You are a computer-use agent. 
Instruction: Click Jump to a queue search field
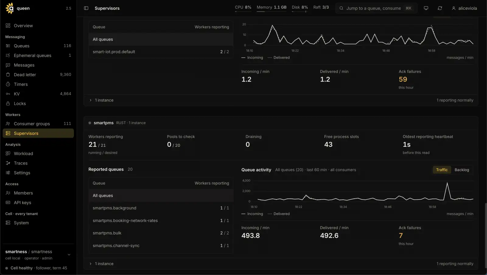click(x=376, y=8)
